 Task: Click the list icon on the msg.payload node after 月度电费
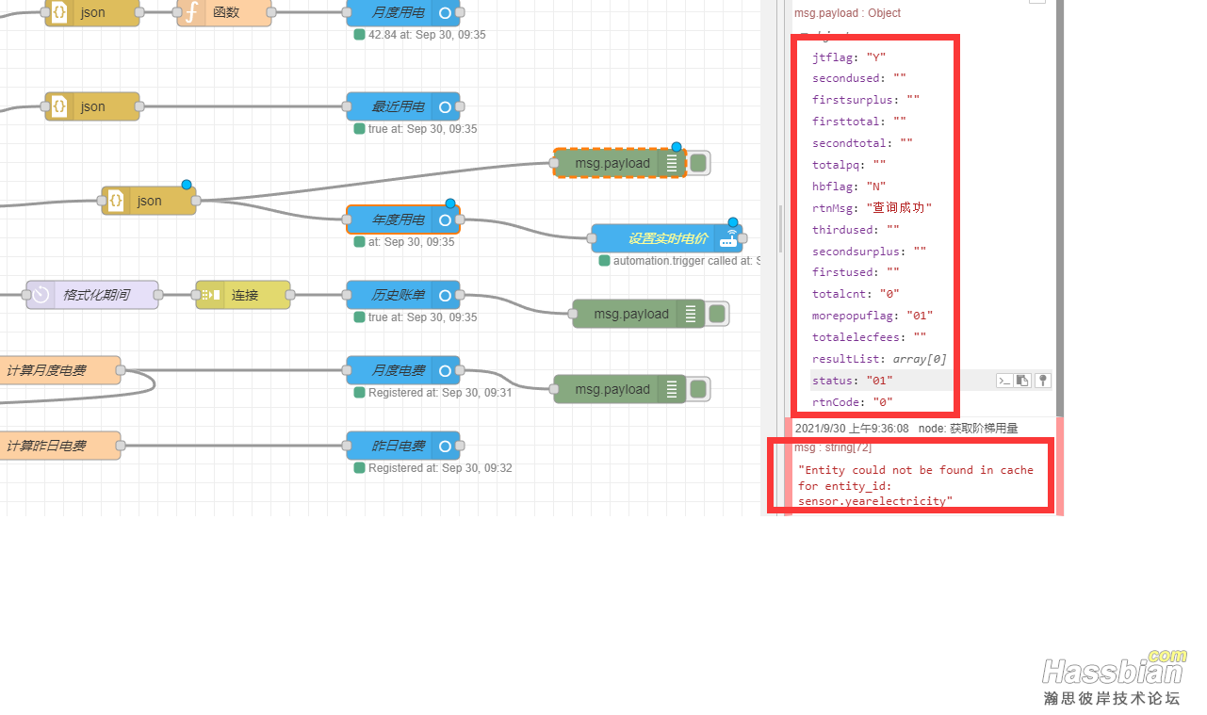pos(672,389)
